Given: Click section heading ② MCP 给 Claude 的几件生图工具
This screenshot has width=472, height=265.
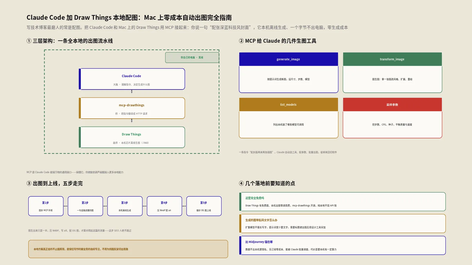Looking at the screenshot, I should click(278, 41).
